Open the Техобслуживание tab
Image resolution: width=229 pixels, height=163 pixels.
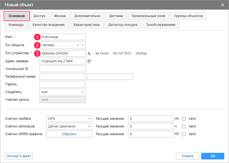(161, 25)
